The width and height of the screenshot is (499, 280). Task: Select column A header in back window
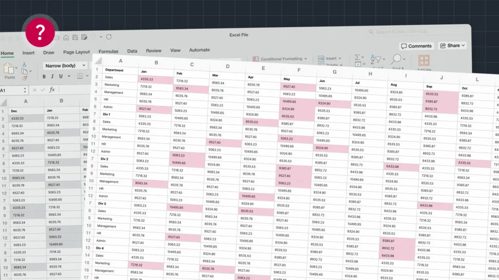pos(26,101)
